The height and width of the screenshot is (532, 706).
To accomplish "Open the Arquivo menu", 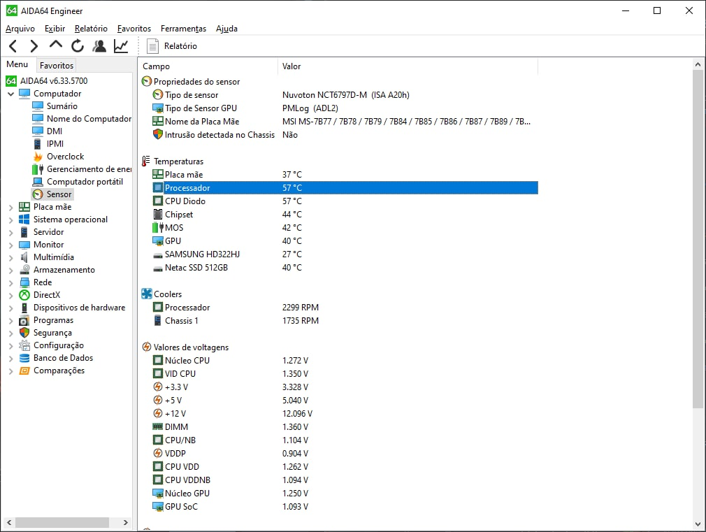I will [x=20, y=29].
